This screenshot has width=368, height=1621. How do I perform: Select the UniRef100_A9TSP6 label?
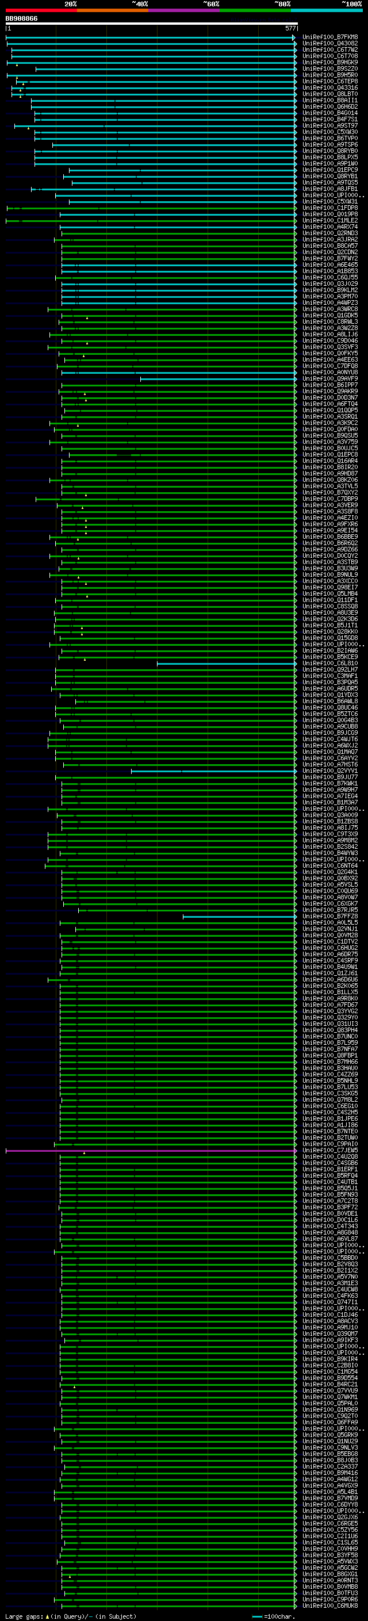[330, 145]
